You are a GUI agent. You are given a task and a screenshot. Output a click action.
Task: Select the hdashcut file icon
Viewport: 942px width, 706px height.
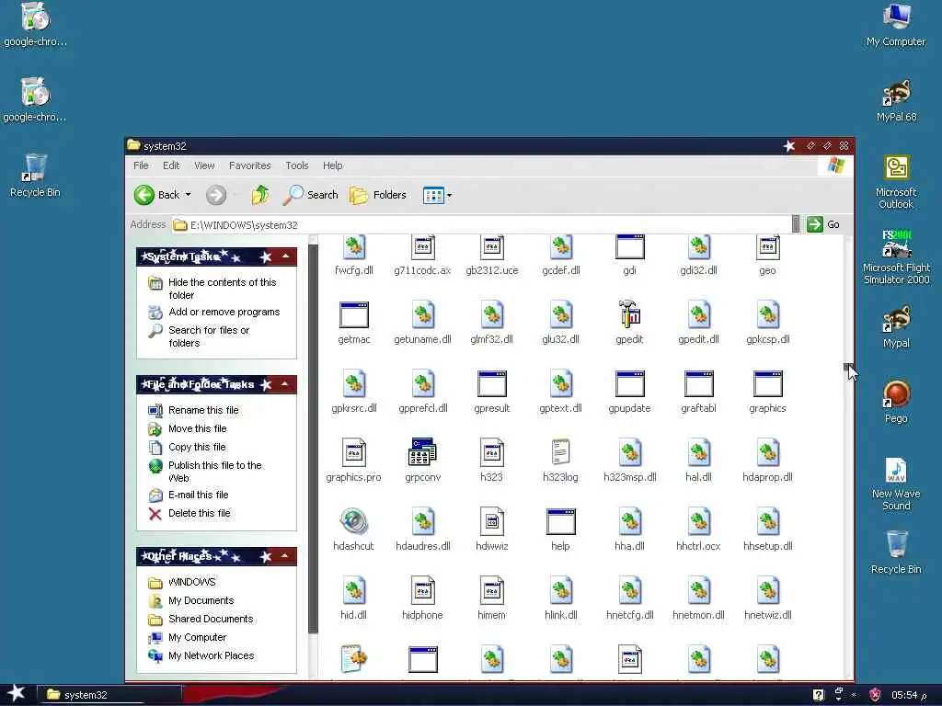[x=353, y=521]
